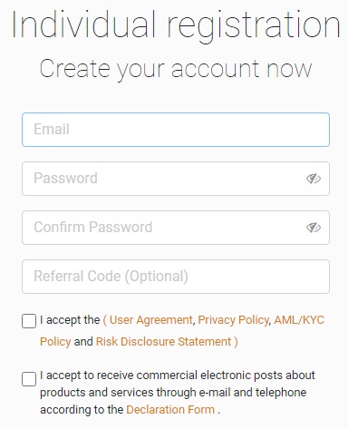Tick the User Agreement acceptance checkbox
This screenshot has width=348, height=429.
click(29, 321)
